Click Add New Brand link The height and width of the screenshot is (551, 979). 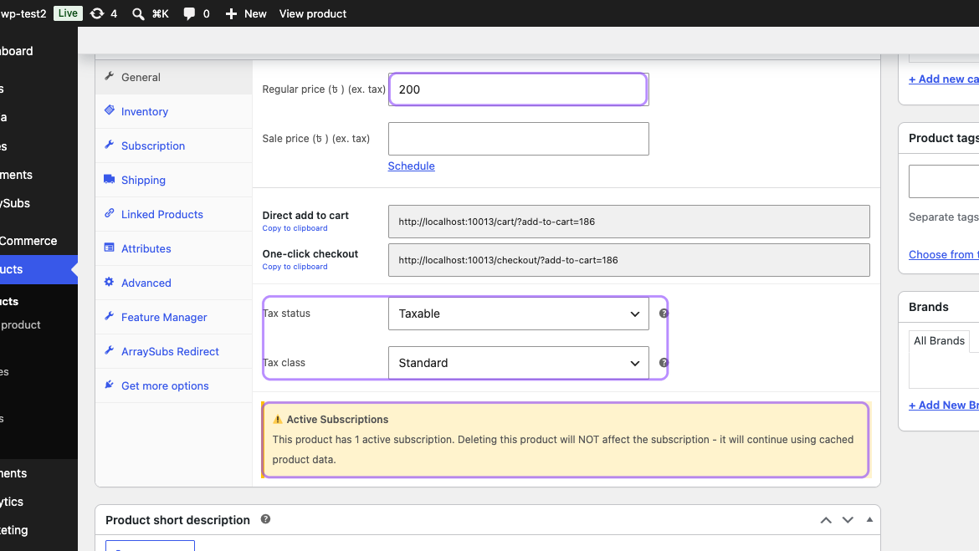[x=943, y=406]
